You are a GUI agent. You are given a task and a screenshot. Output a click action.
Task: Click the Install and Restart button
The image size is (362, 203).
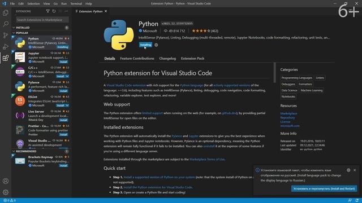point(324,188)
